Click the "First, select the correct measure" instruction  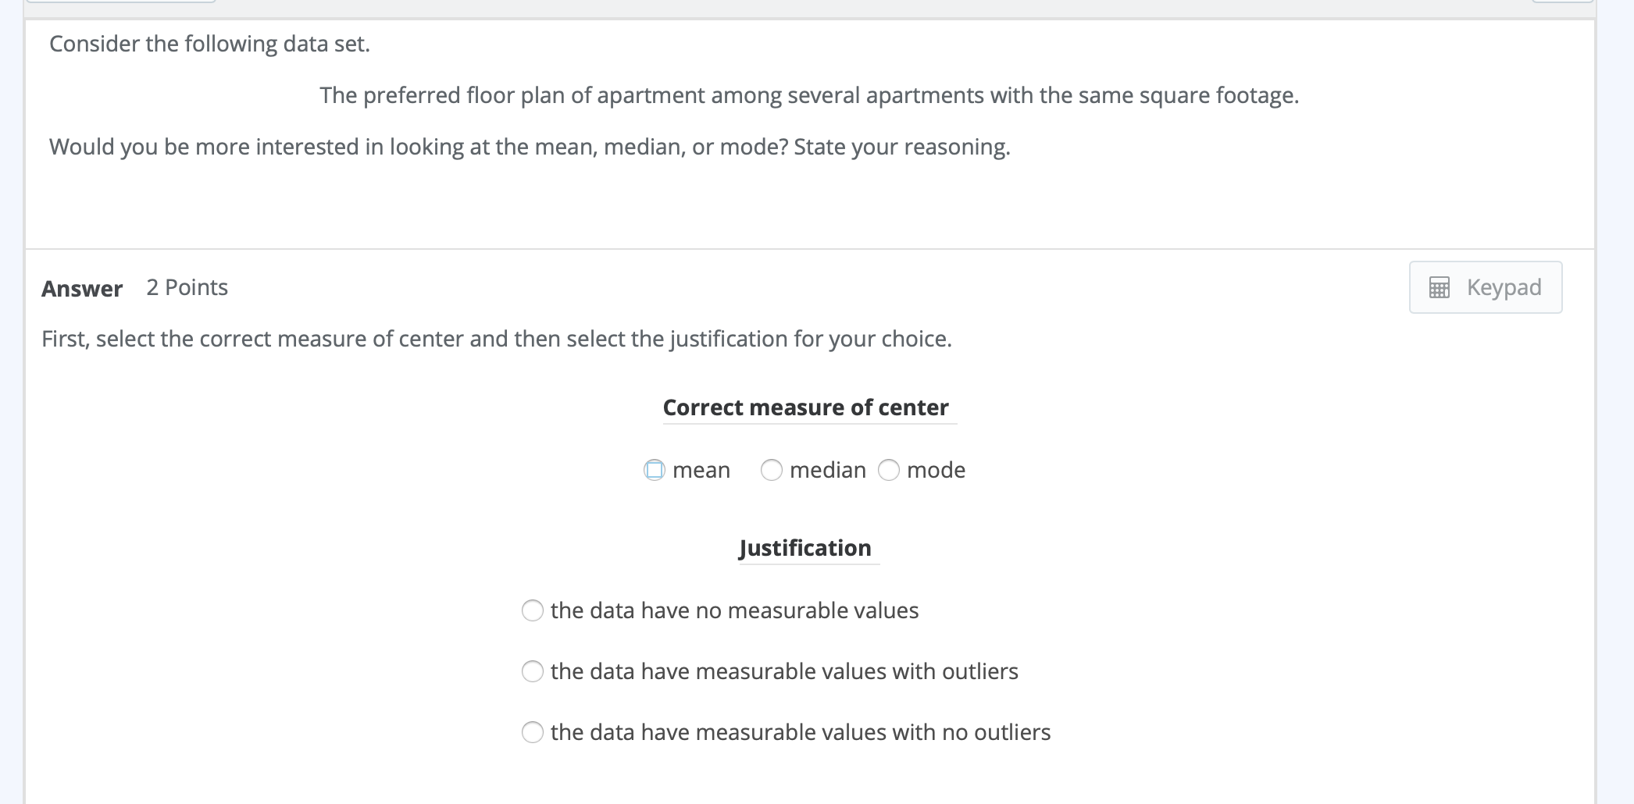(497, 339)
